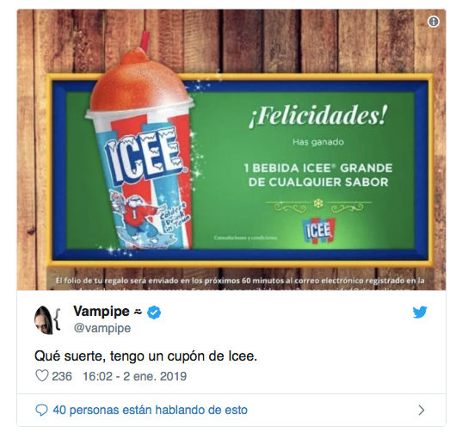
Task: Click the info icon on the image
Action: 433,22
